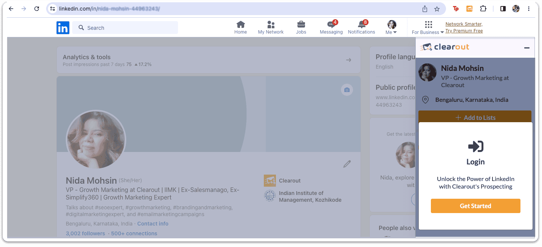The height and width of the screenshot is (247, 542).
Task: Click the LinkedIn logo
Action: (63, 28)
